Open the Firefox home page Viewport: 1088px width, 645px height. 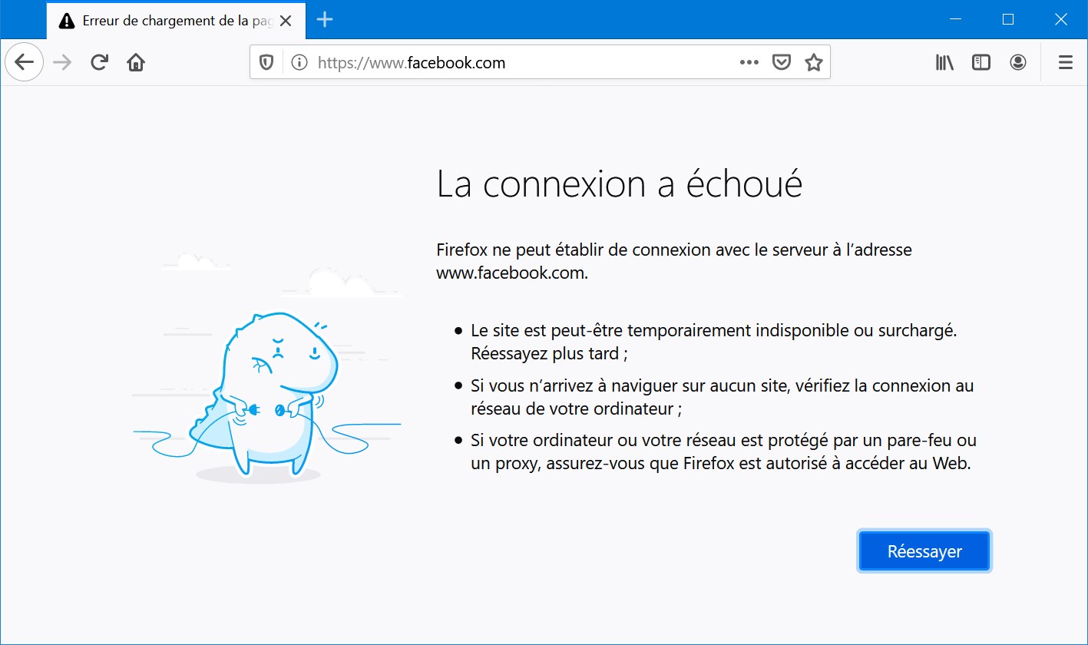pos(136,62)
